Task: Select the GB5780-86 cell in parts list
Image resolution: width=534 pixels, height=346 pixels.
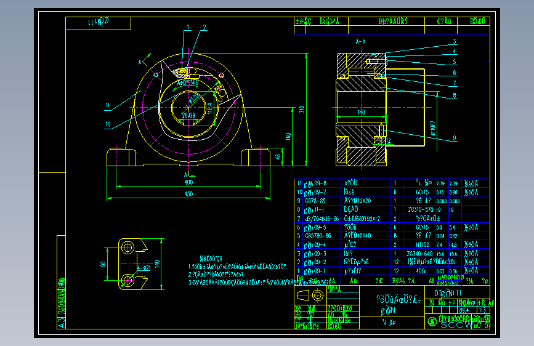Action: click(x=318, y=236)
